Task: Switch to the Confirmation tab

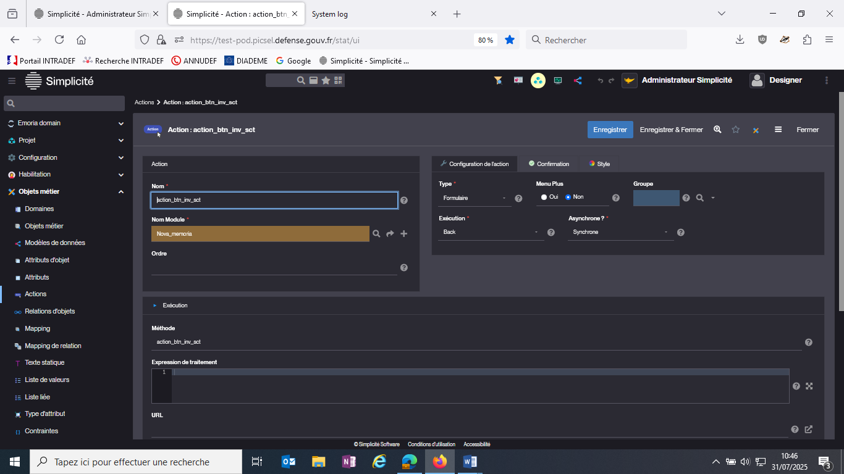Action: (x=549, y=164)
